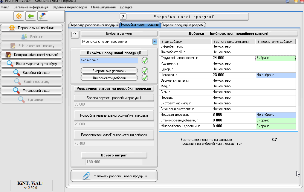This screenshot has width=304, height=192.
Task: Select the Сіль, г row
Action: 227,92
